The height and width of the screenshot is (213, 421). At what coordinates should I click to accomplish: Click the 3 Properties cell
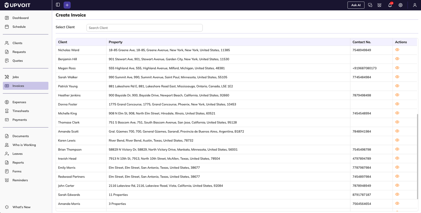[x=117, y=204]
